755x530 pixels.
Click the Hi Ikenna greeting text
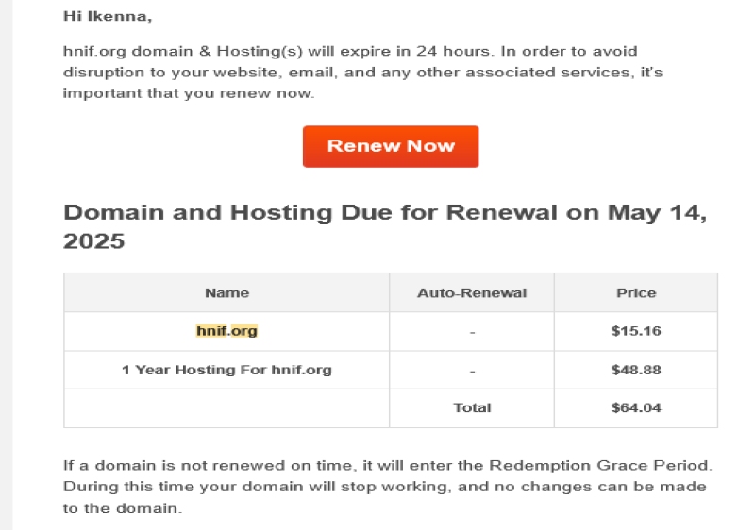click(x=108, y=16)
